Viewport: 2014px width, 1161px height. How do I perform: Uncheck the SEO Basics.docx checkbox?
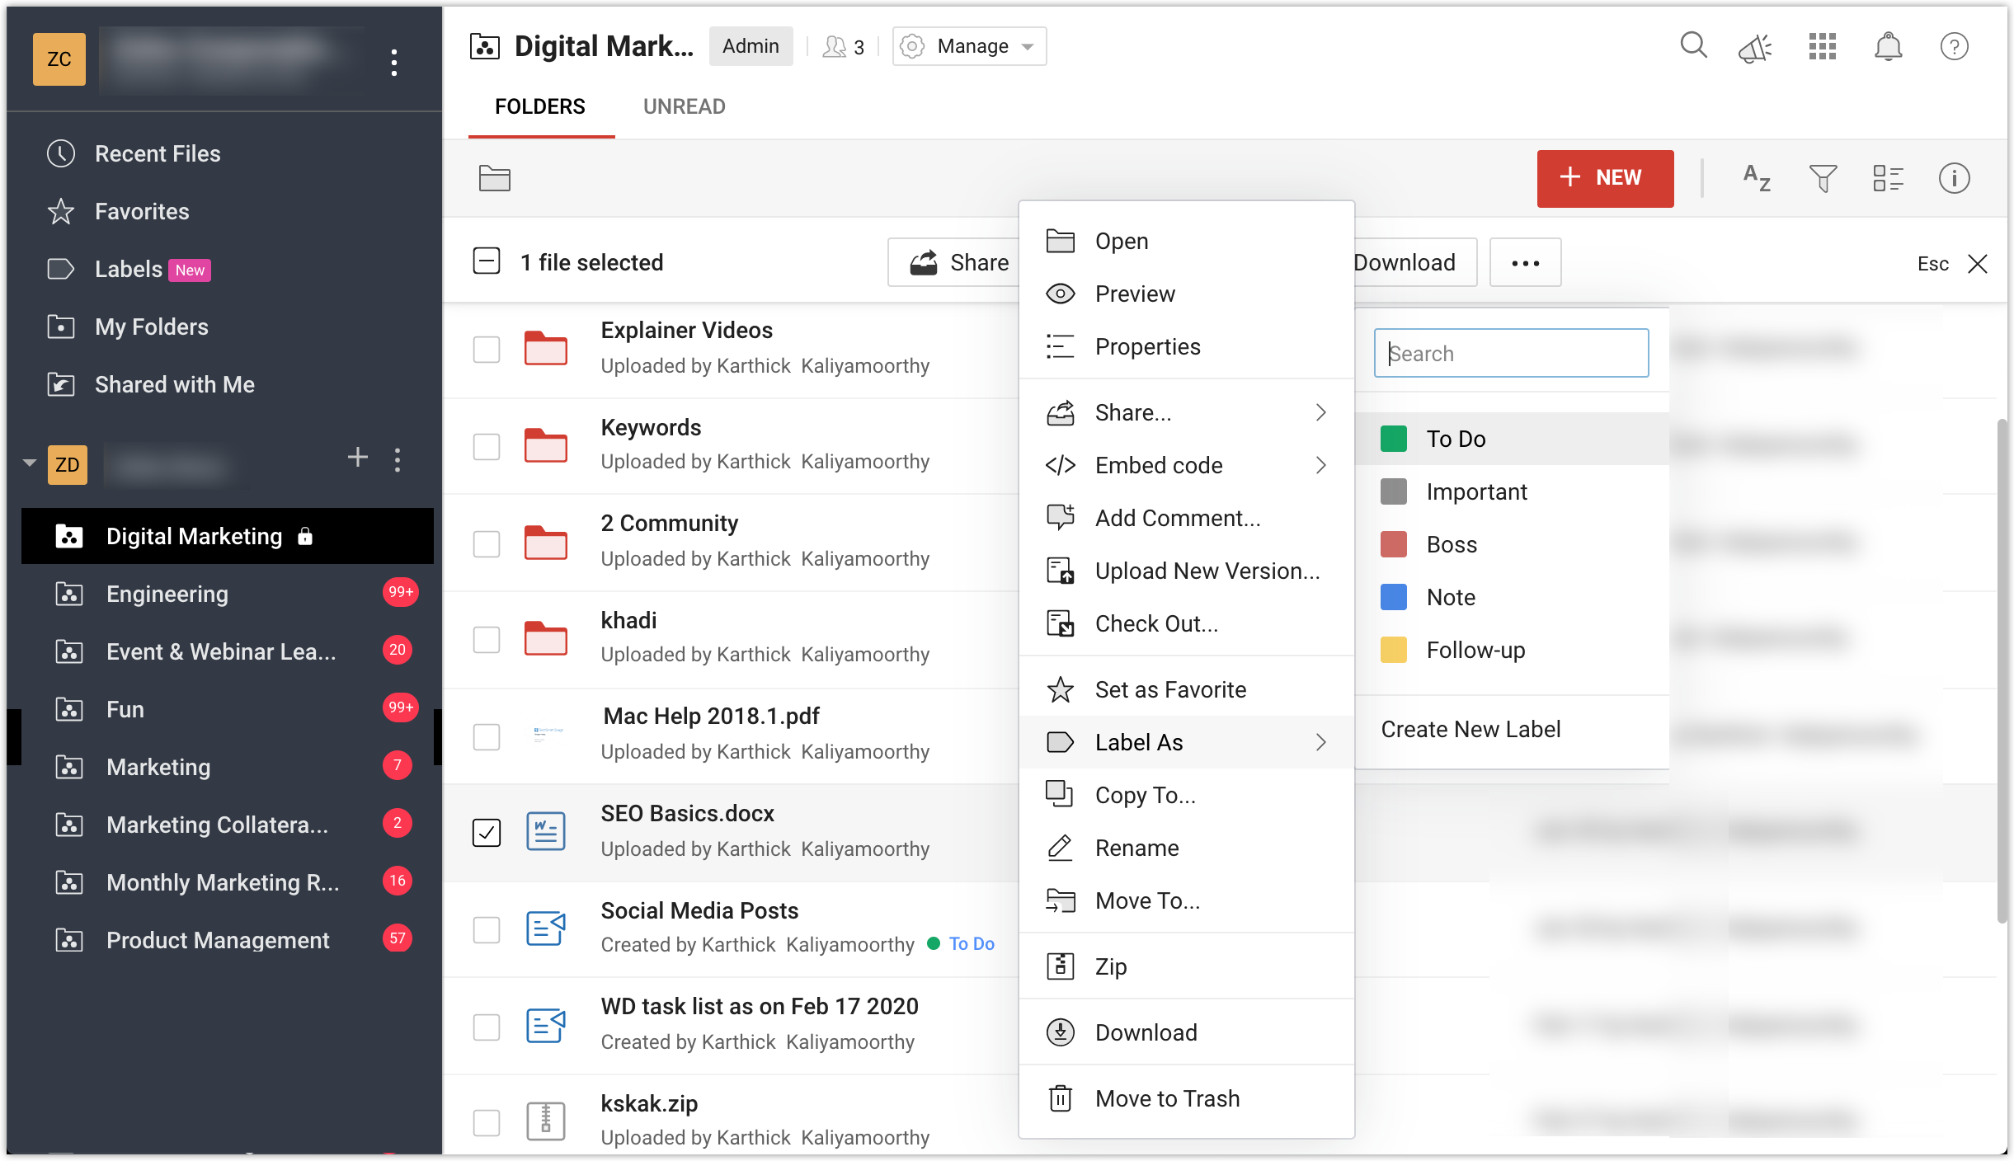click(x=487, y=833)
